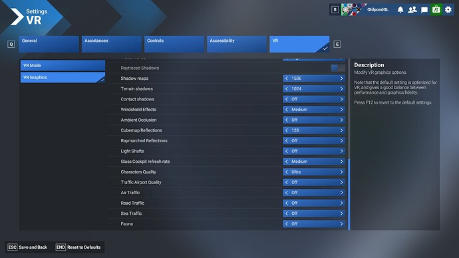Viewport: 459px width, 258px height.
Task: Advance Windshield Effects option to next value
Action: click(341, 110)
